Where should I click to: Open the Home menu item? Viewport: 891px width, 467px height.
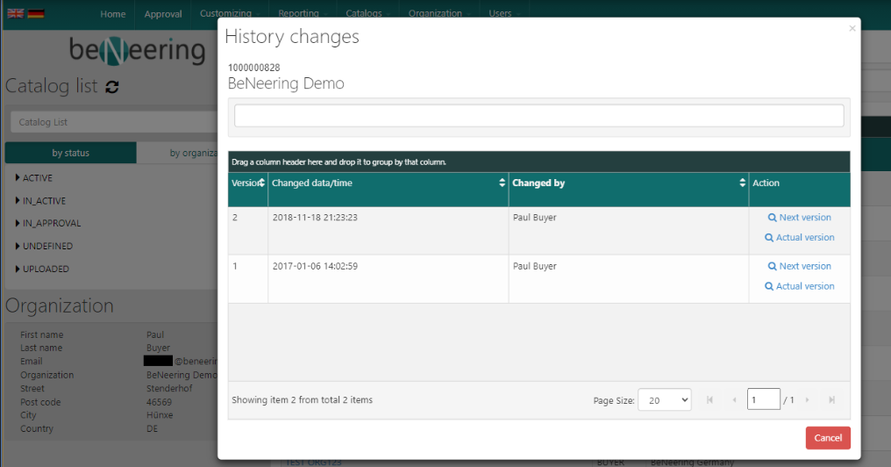[x=112, y=14]
